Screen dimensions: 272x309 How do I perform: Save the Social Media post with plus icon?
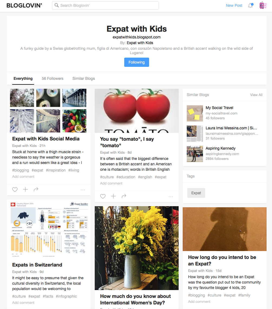pyautogui.click(x=25, y=189)
